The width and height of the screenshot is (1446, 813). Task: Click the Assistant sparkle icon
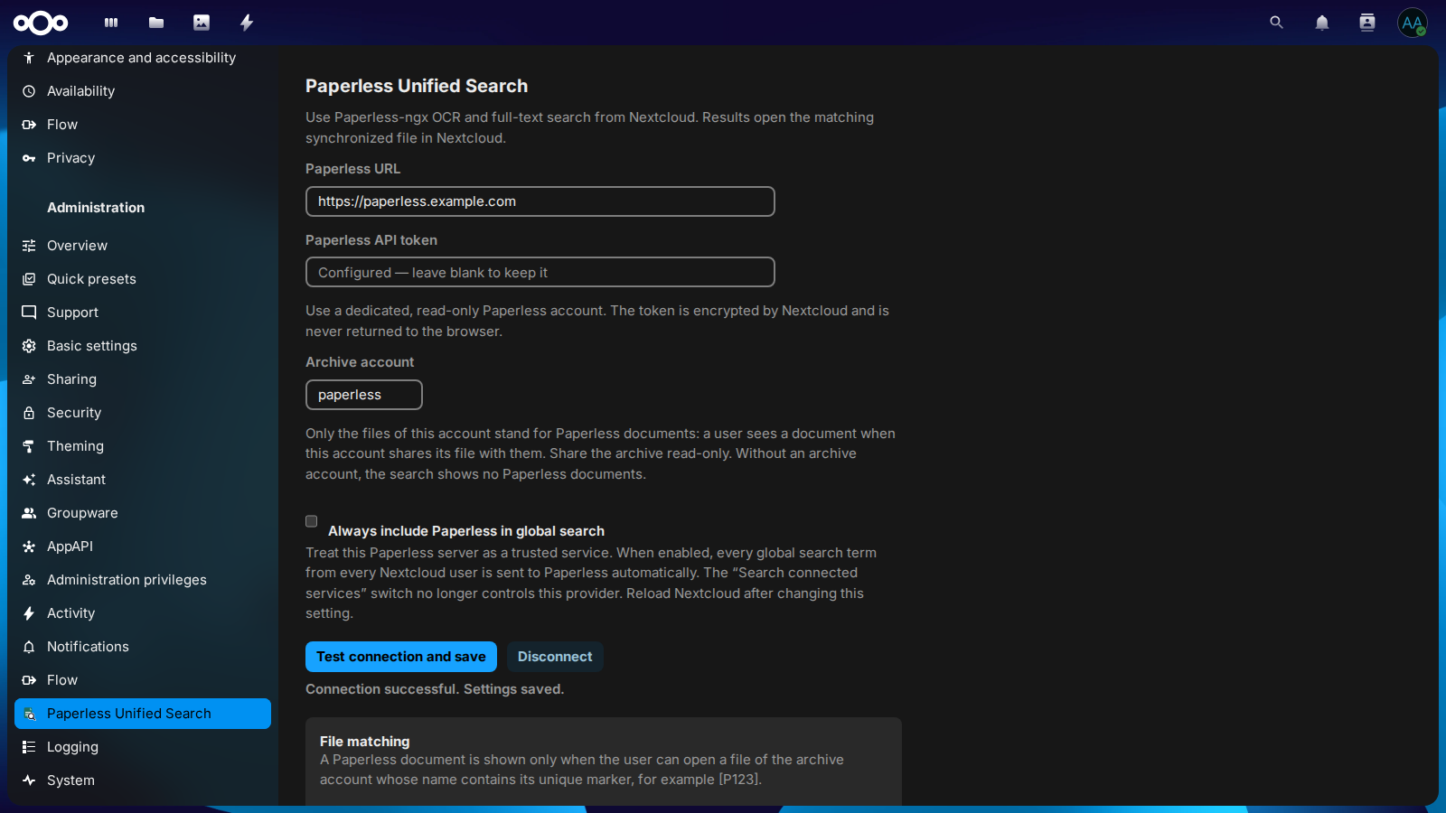tap(29, 480)
